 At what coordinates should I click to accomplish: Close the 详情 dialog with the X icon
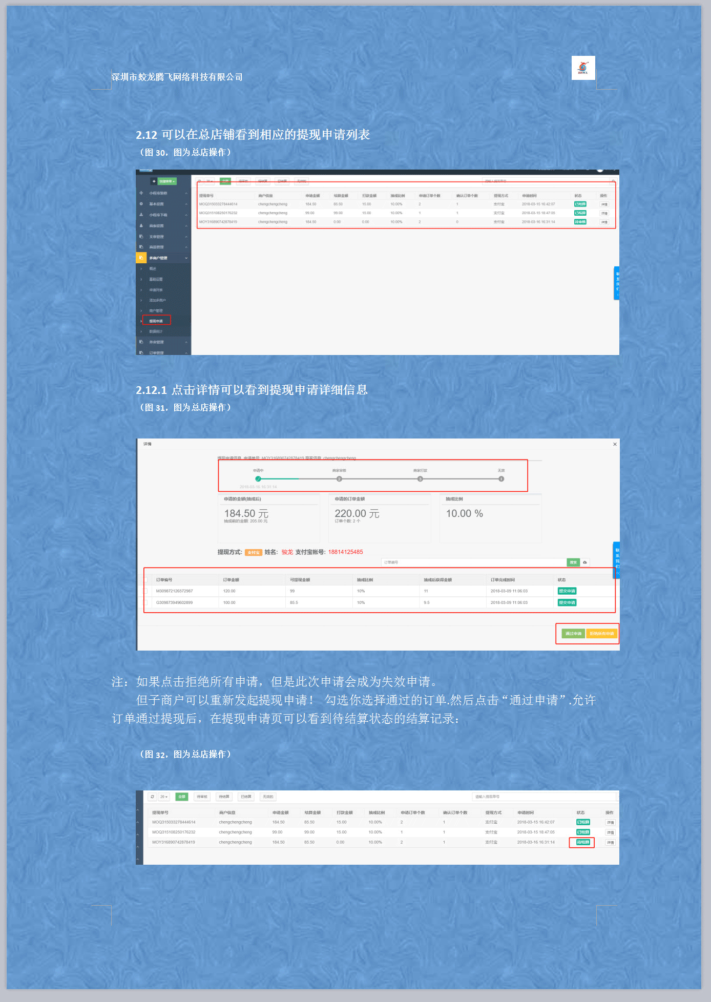click(x=615, y=444)
